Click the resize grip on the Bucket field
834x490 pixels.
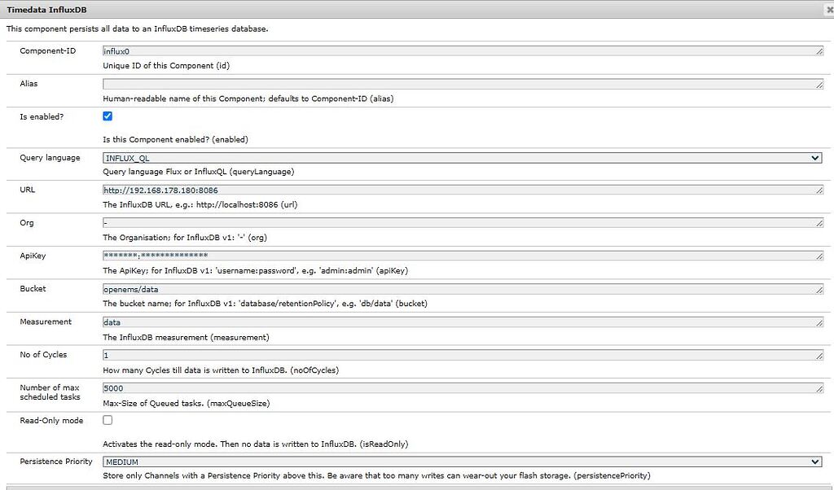coord(819,288)
